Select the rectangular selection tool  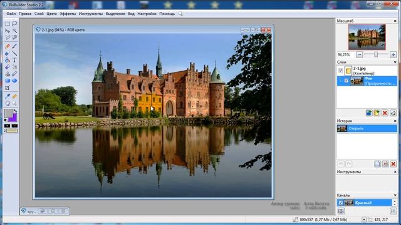[x=8, y=24]
